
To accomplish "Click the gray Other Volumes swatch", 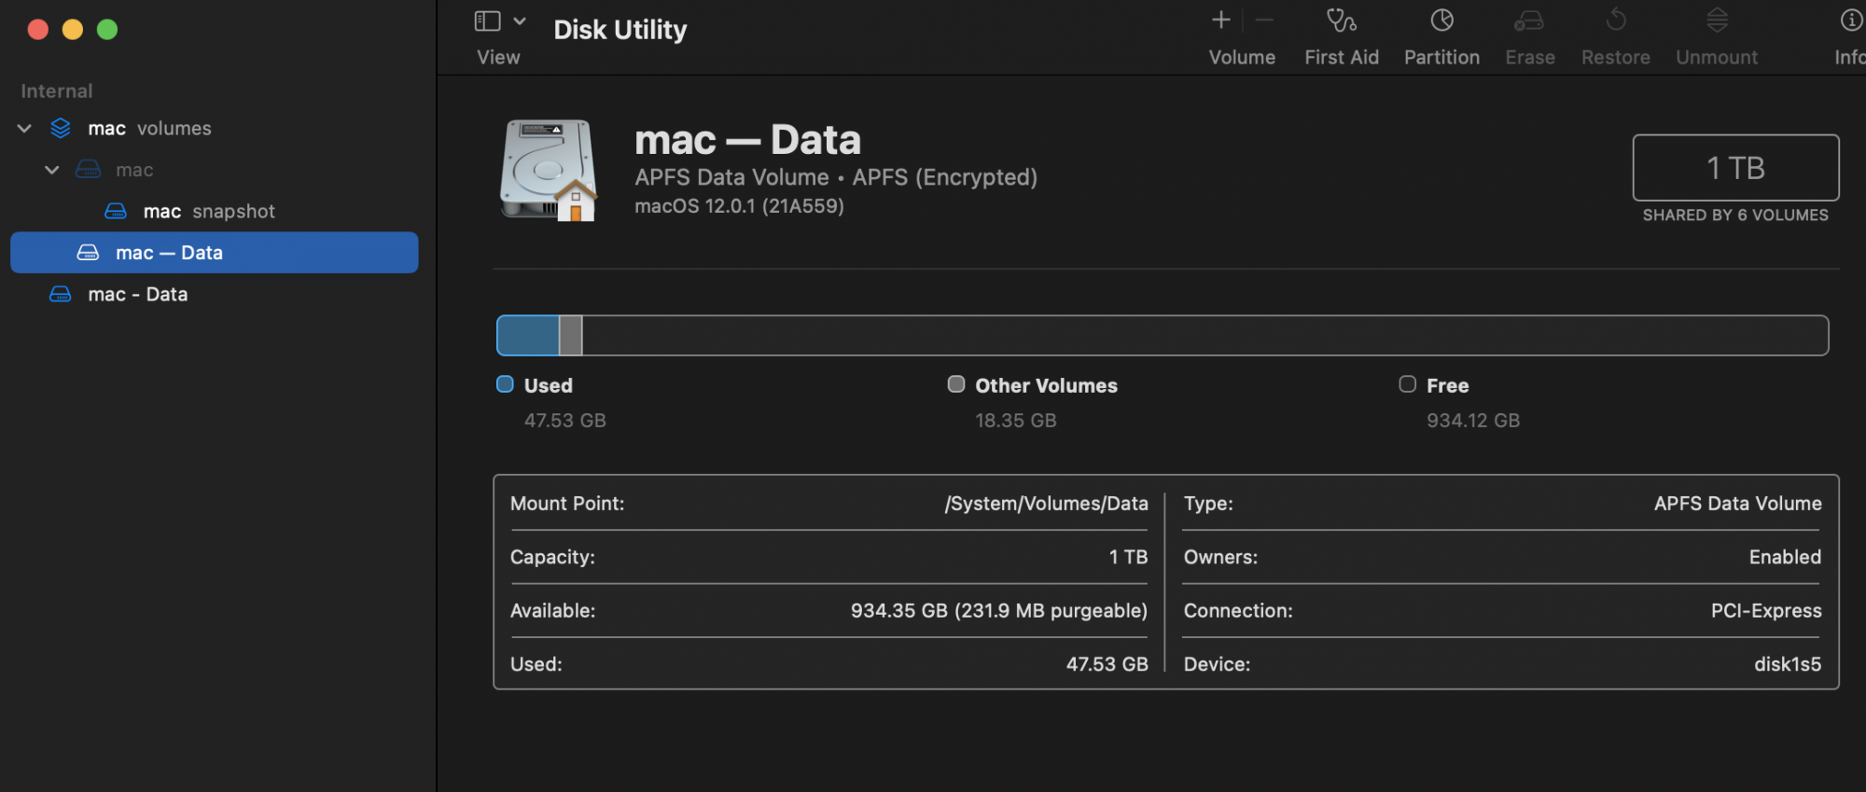I will 956,384.
